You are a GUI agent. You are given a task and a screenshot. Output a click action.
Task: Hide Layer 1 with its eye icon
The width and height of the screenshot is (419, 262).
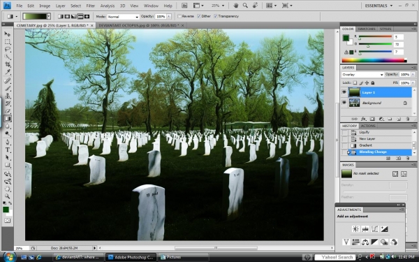tap(344, 92)
